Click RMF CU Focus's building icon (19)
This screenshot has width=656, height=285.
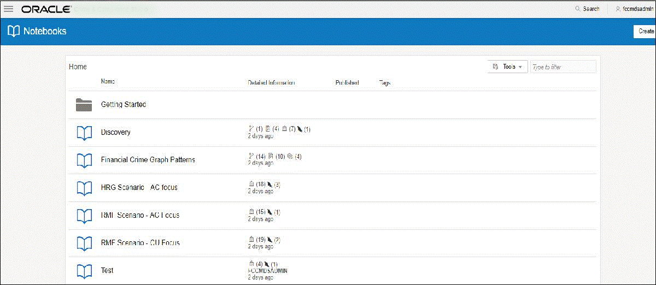[x=251, y=239]
